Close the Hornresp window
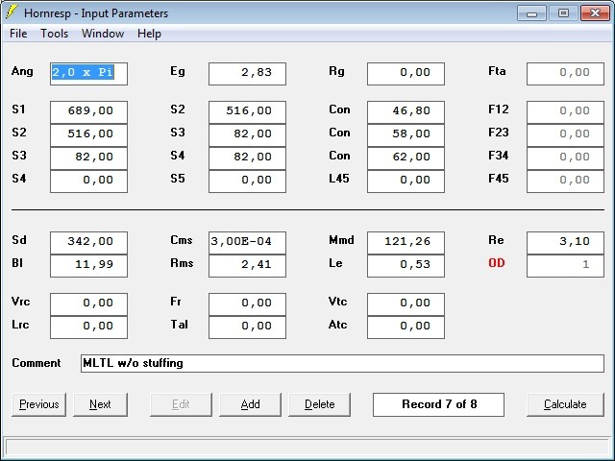615x461 pixels. coord(595,13)
